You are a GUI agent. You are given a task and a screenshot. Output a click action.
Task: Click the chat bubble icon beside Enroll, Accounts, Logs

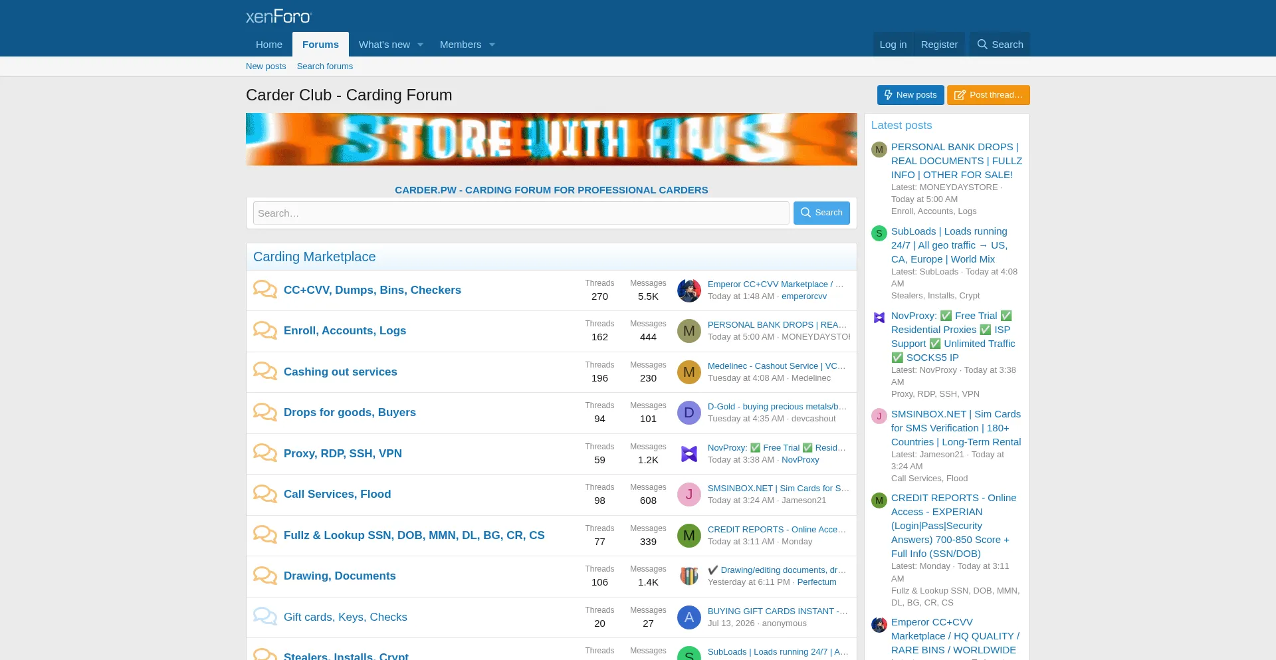point(265,330)
